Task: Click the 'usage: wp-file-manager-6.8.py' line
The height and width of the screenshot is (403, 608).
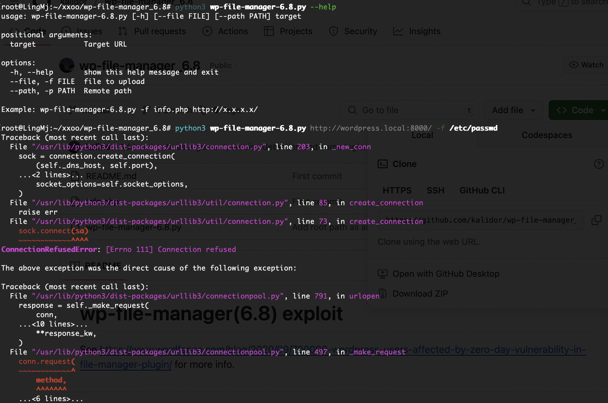Action: point(151,16)
